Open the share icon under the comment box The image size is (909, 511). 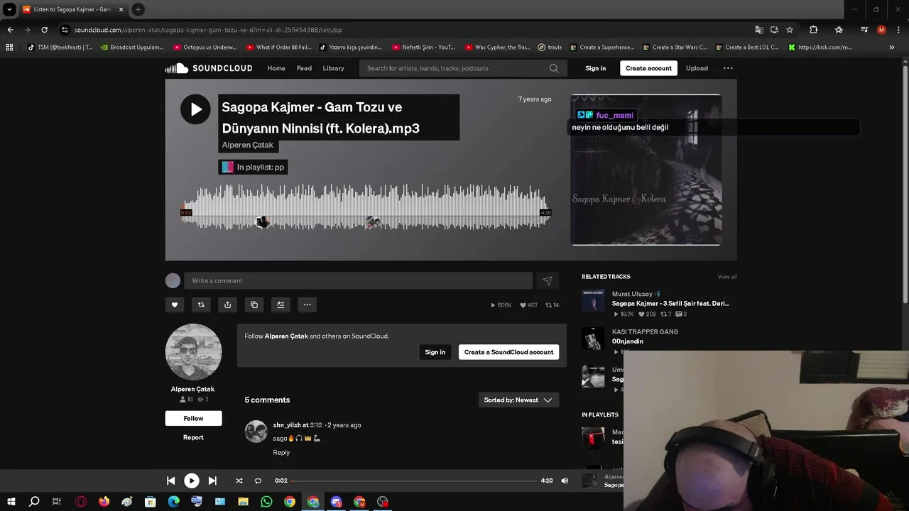[227, 304]
